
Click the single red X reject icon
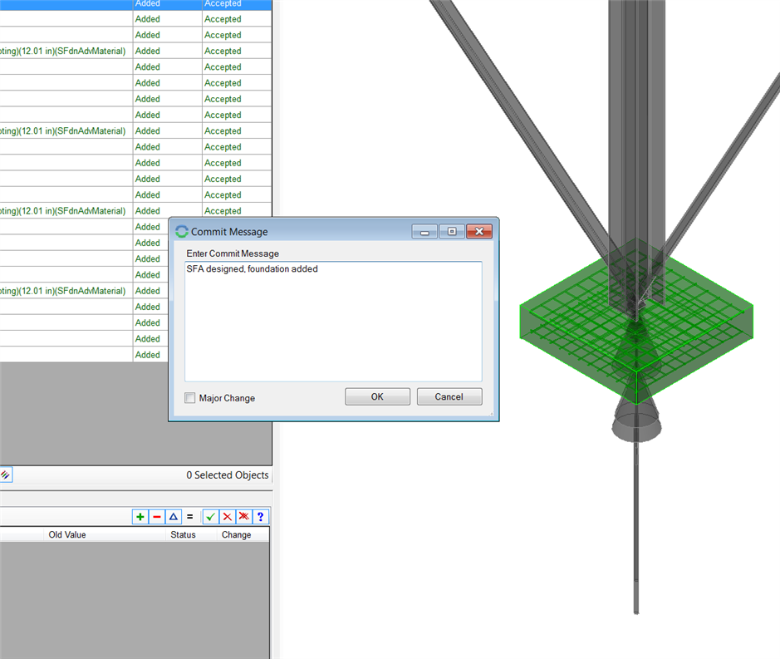point(228,517)
